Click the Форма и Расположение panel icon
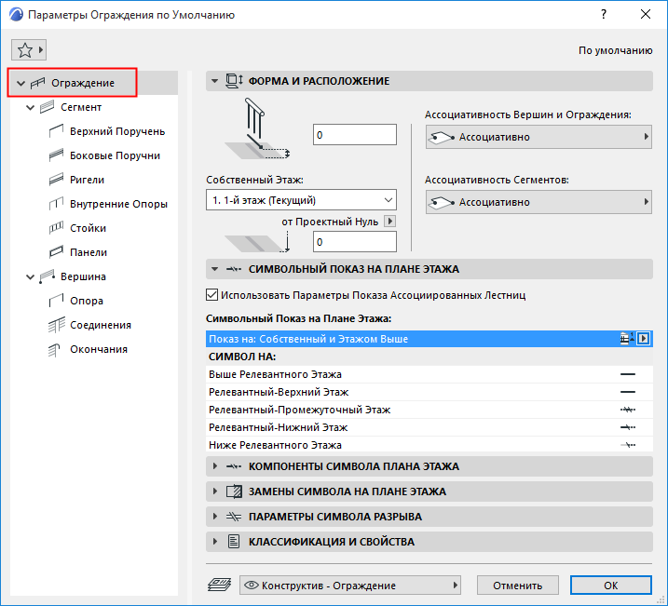Image resolution: width=668 pixels, height=606 pixels. coord(234,81)
